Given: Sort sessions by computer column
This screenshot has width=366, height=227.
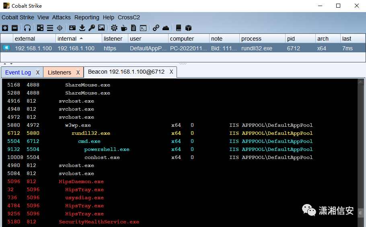Looking at the screenshot, I should pyautogui.click(x=189, y=39).
